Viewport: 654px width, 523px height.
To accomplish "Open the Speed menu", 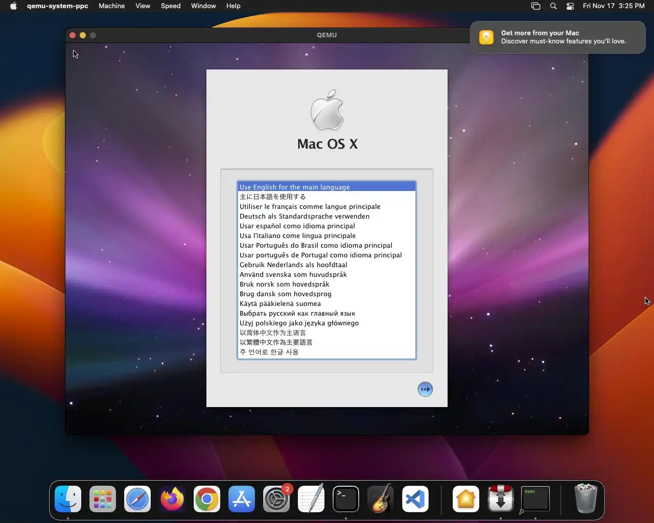I will pyautogui.click(x=171, y=6).
